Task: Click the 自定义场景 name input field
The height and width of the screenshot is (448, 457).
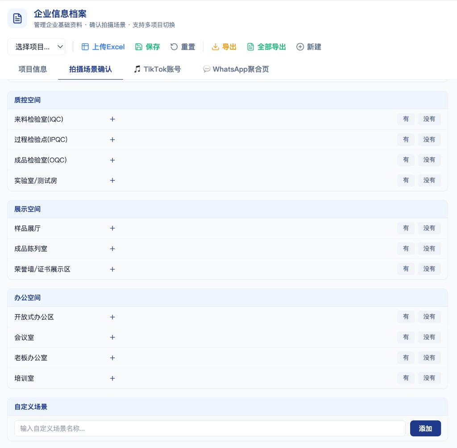Action: click(210, 428)
